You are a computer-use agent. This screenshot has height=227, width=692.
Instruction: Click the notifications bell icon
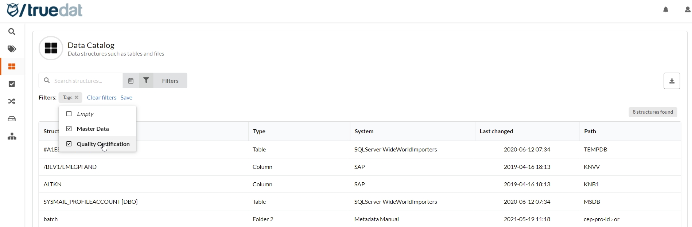[666, 10]
